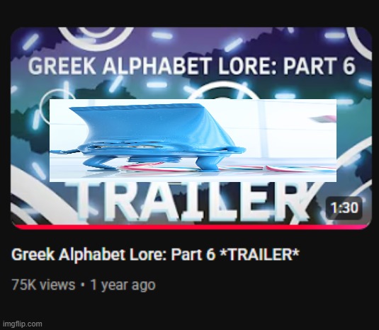This screenshot has width=379, height=330.
Task: Click the GREEK ALPHABET LORE: PART 6 heading in thumbnail
Action: tap(192, 66)
